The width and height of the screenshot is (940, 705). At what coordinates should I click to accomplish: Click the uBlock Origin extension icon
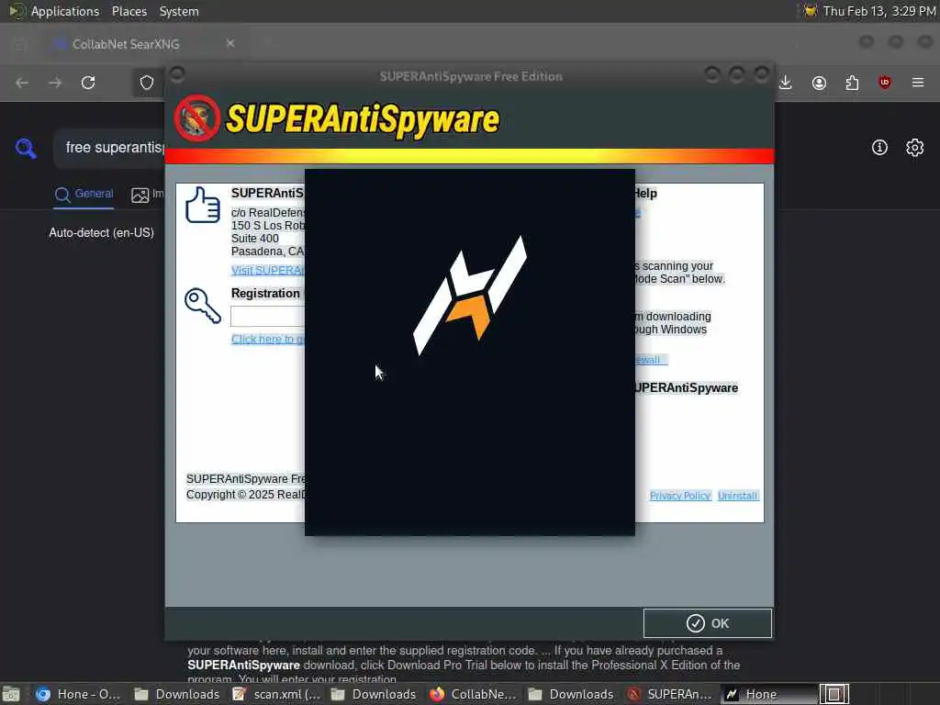pyautogui.click(x=885, y=83)
